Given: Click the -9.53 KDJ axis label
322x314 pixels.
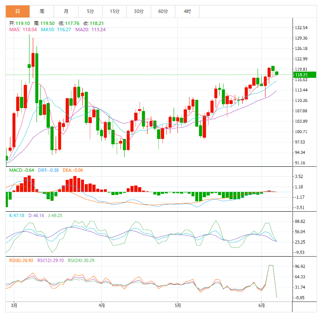Looking at the screenshot, I should pyautogui.click(x=300, y=252).
